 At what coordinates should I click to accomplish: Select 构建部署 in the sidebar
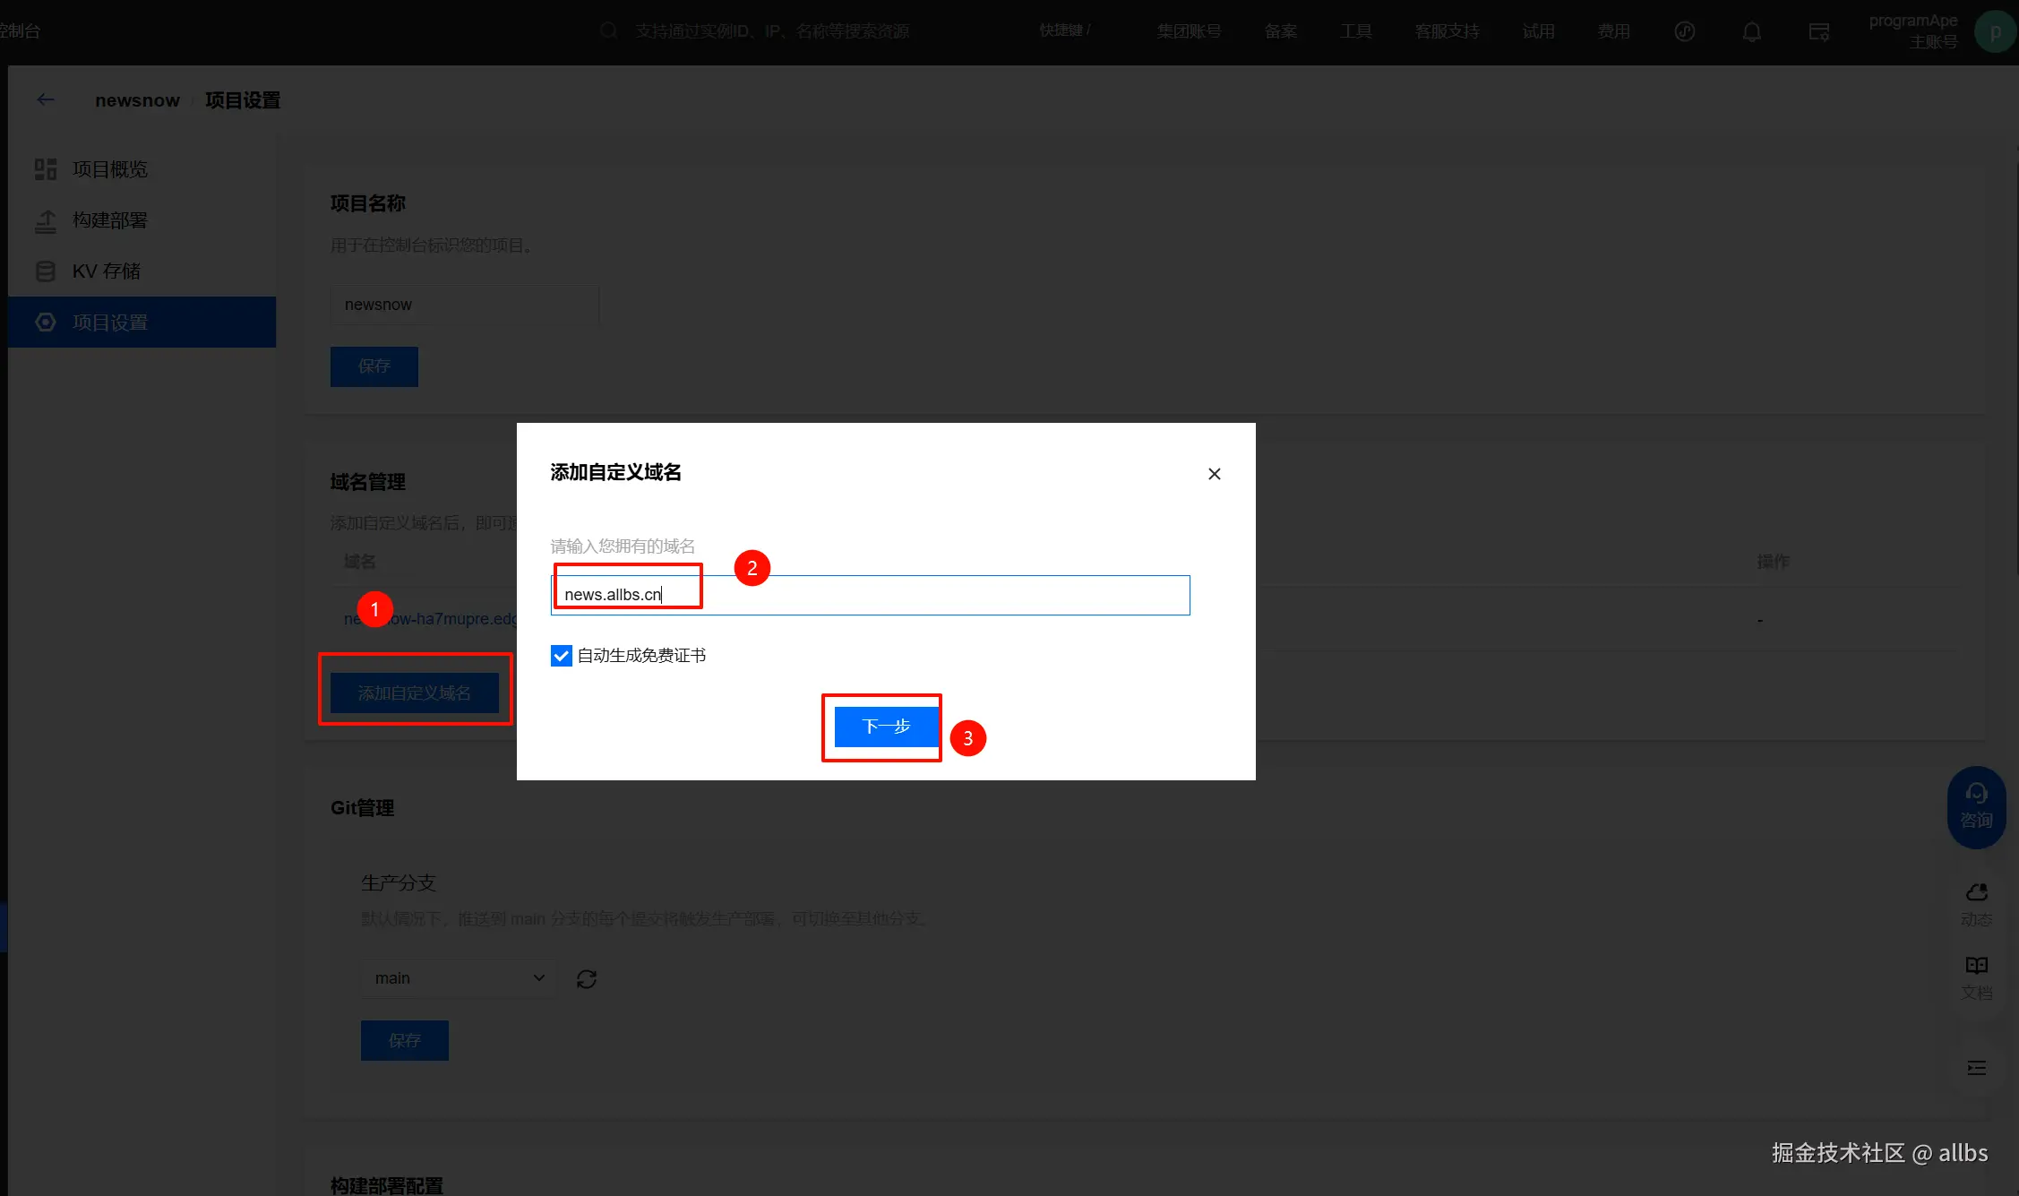(109, 220)
